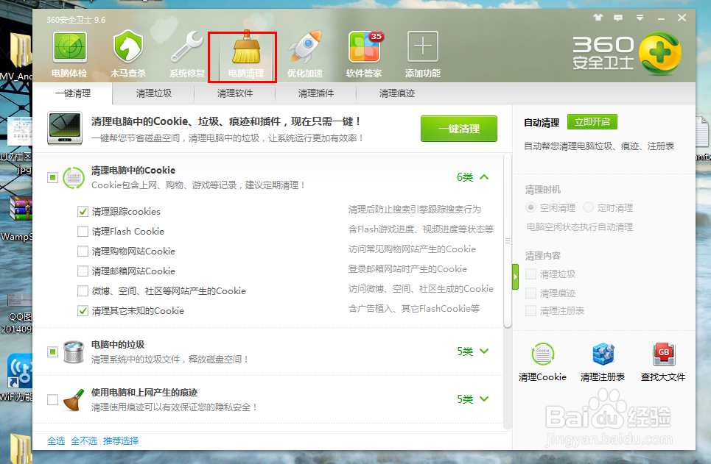This screenshot has height=464, width=711.
Task: Click the 全选 link
Action: coord(56,441)
